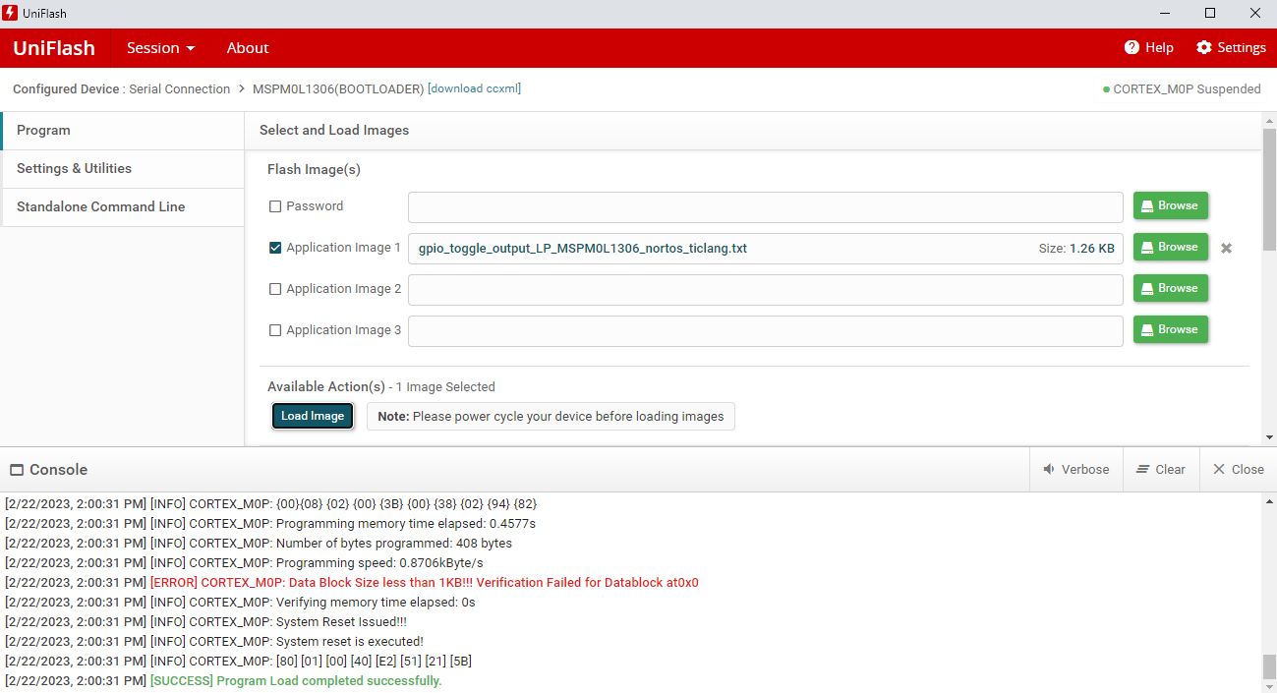Click the Password file path field

click(765, 207)
